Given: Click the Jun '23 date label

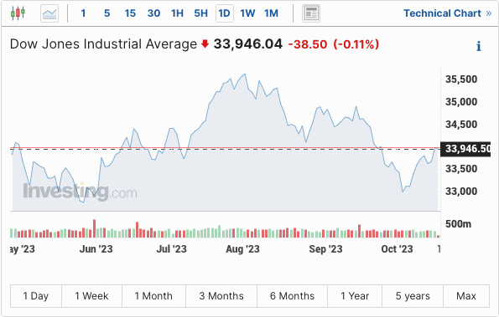Looking at the screenshot, I should [96, 248].
